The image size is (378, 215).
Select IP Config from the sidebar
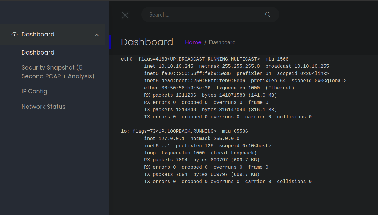point(34,91)
